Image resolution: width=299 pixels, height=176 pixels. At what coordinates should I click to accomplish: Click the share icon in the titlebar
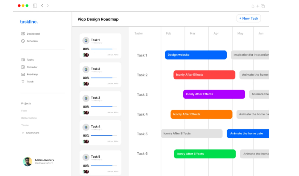click(x=253, y=5)
